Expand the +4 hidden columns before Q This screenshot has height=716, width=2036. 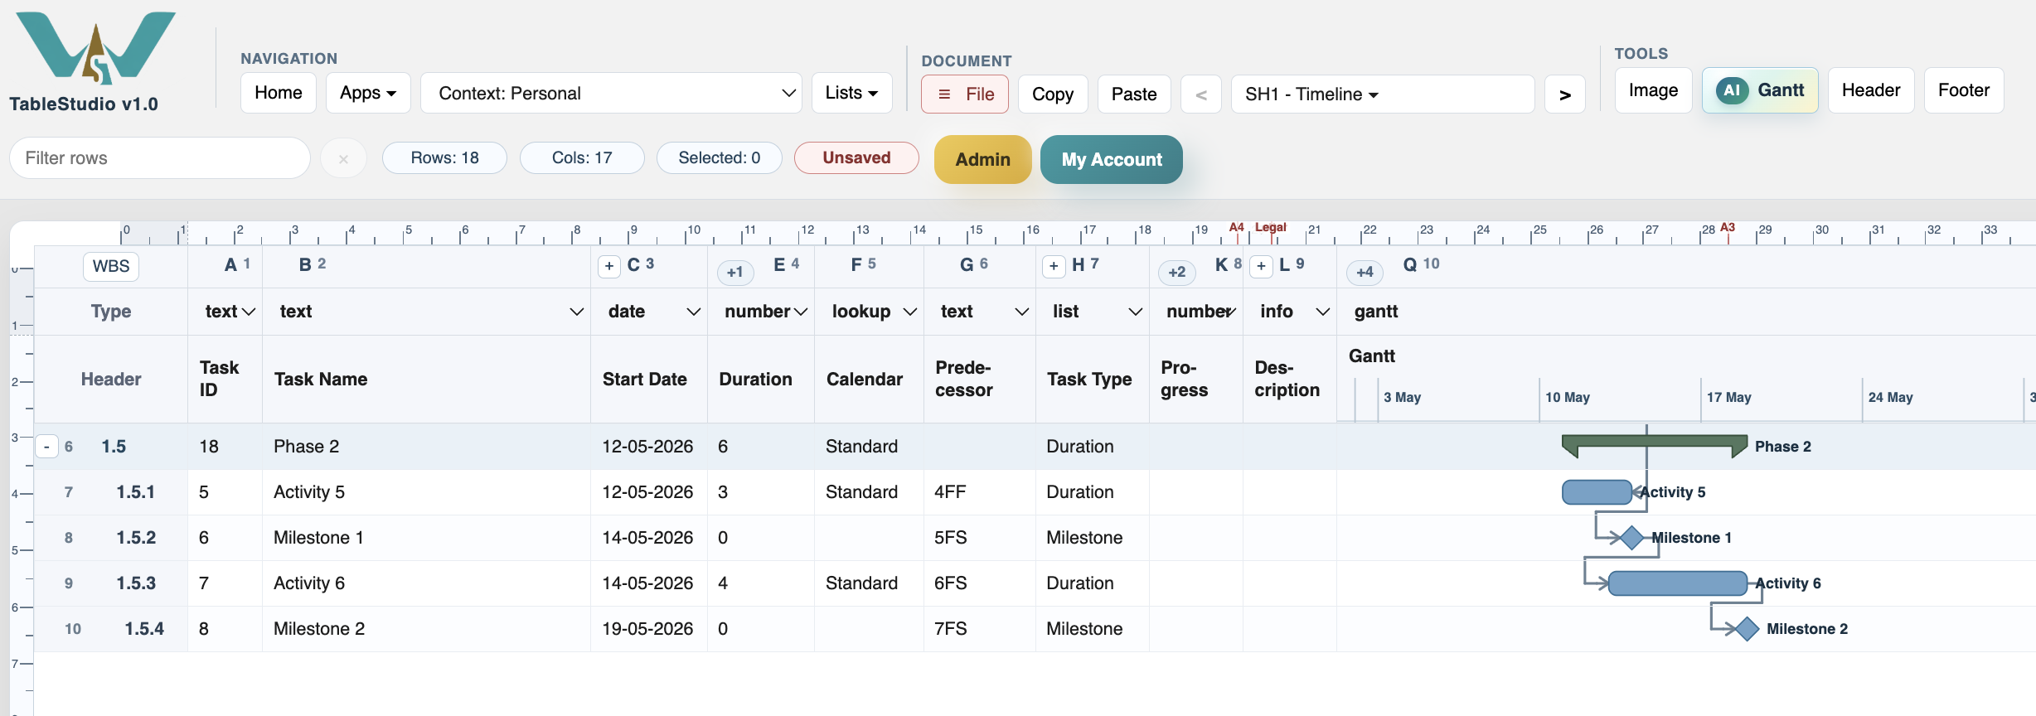tap(1365, 272)
